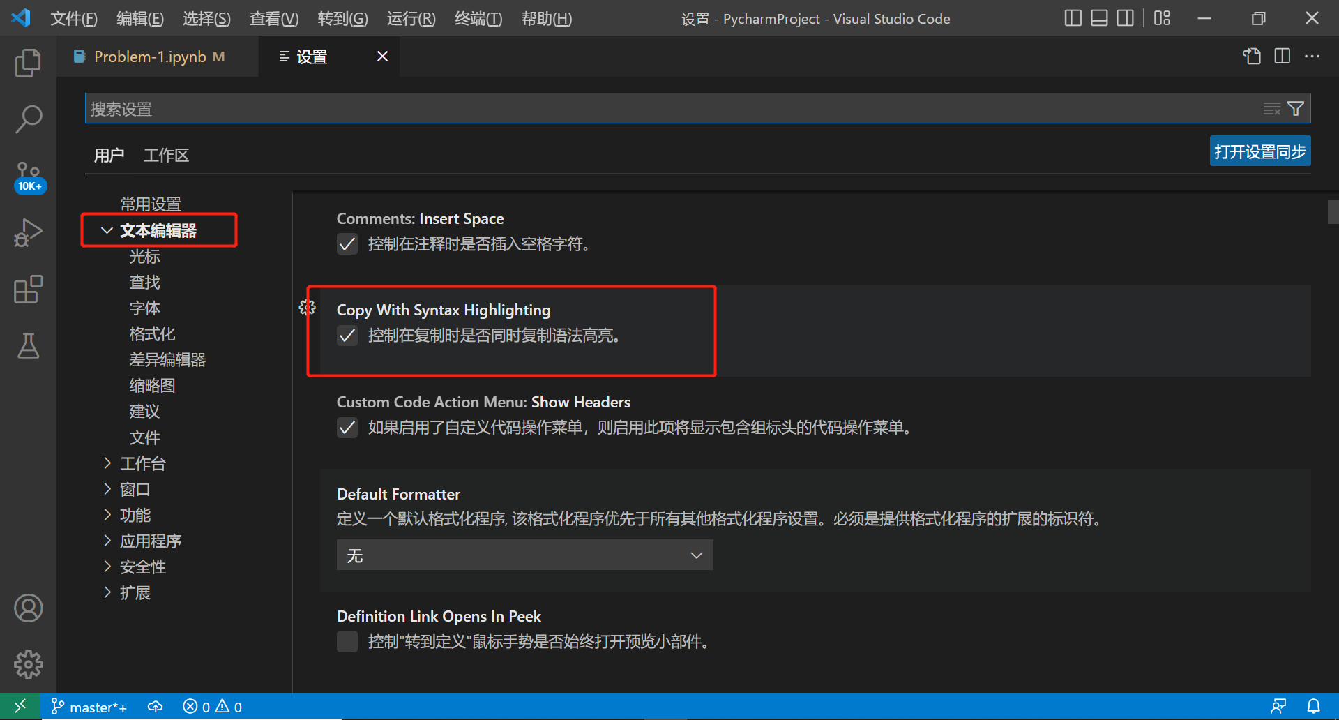Click the master*+ git branch indicator
The width and height of the screenshot is (1339, 720).
pos(89,707)
